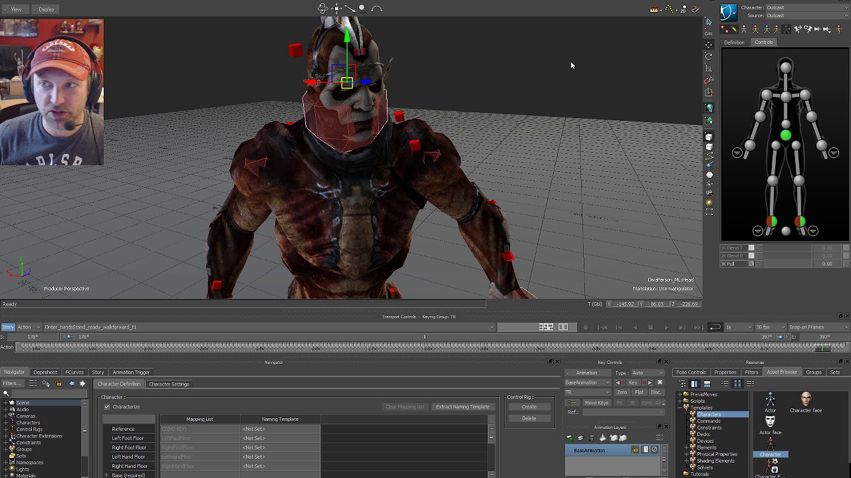The image size is (851, 478).
Task: Open the Properties tab in Resources
Action: 725,372
